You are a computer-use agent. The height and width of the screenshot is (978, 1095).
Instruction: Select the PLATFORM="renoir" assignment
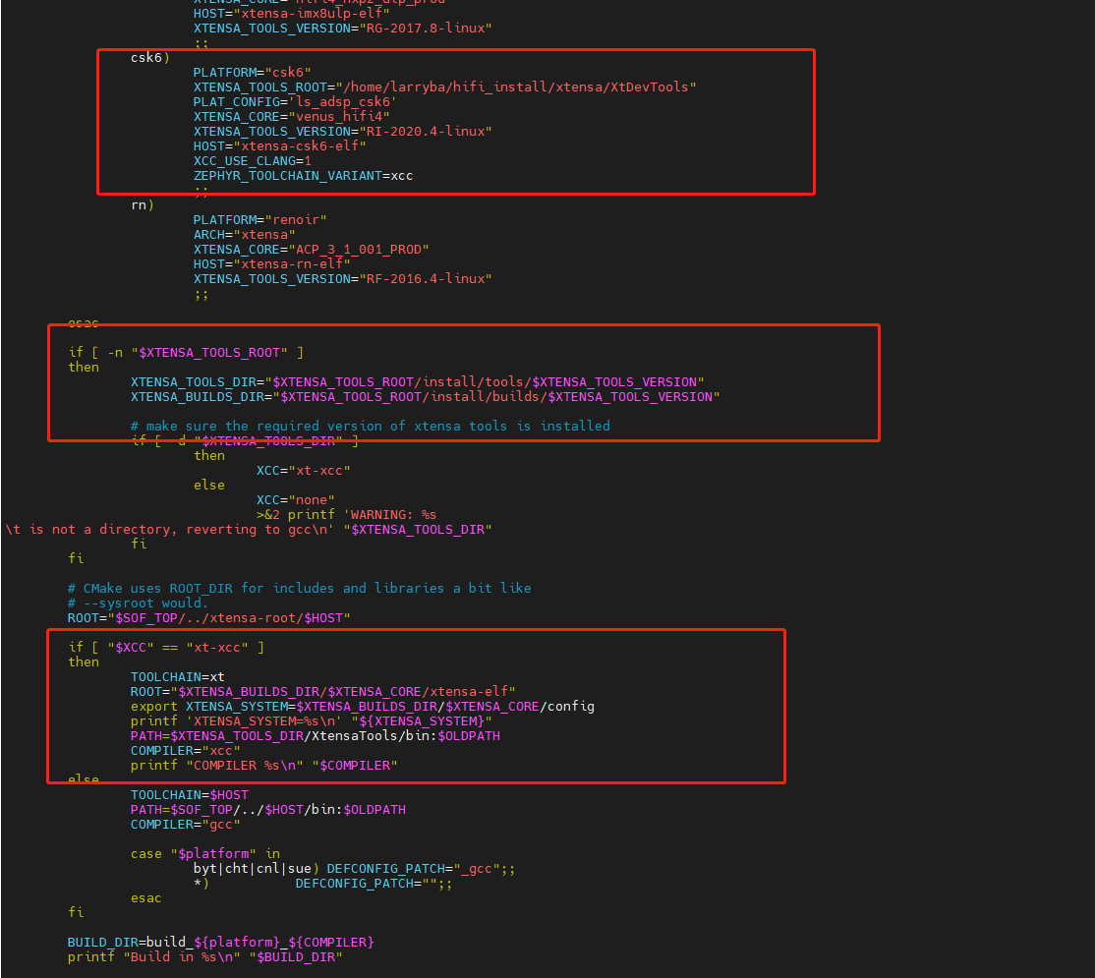click(x=259, y=219)
